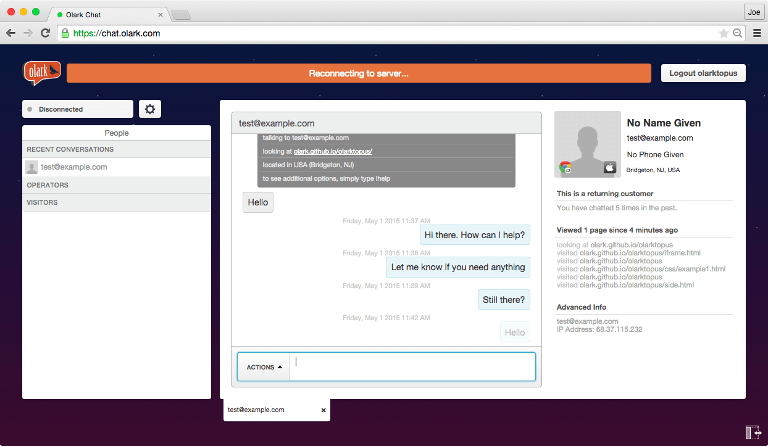This screenshot has width=768, height=446.
Task: Click the panel collapse icon at bottom right
Action: [x=753, y=432]
